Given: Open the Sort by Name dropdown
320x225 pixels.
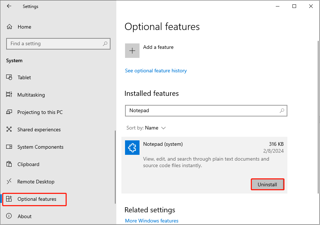Looking at the screenshot, I should (x=146, y=128).
